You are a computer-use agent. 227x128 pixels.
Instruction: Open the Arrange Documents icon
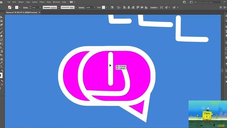point(71,2)
